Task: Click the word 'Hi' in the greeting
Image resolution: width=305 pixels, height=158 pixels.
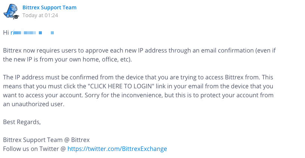Action: [x=6, y=32]
